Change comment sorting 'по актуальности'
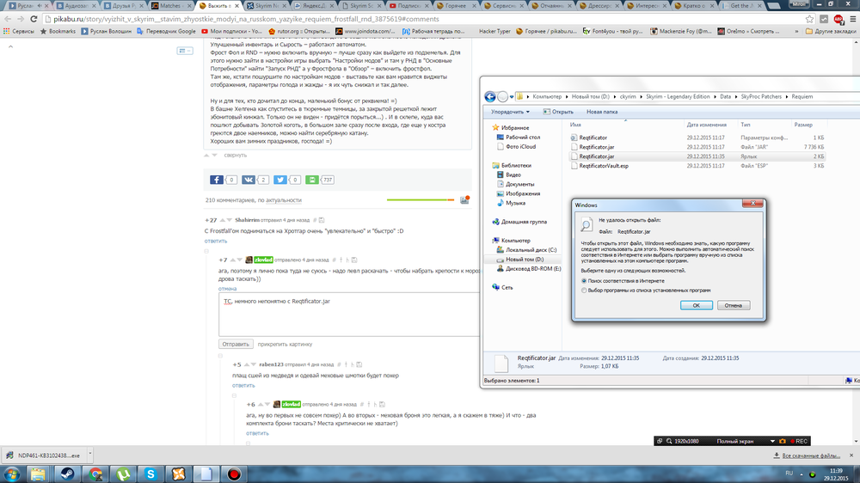Viewport: 860px width, 483px height. click(283, 200)
